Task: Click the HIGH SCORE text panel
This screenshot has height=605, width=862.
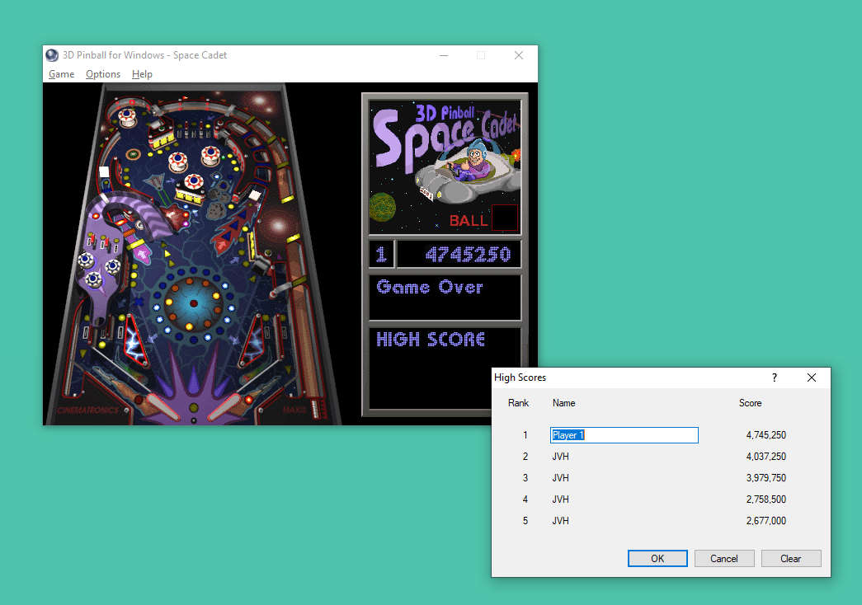Action: 430,340
